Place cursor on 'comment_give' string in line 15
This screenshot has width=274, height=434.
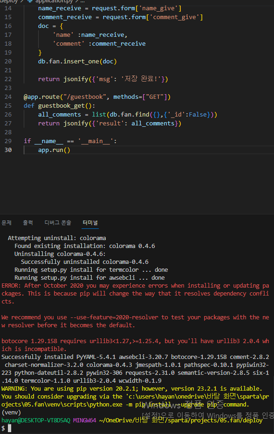(x=174, y=17)
